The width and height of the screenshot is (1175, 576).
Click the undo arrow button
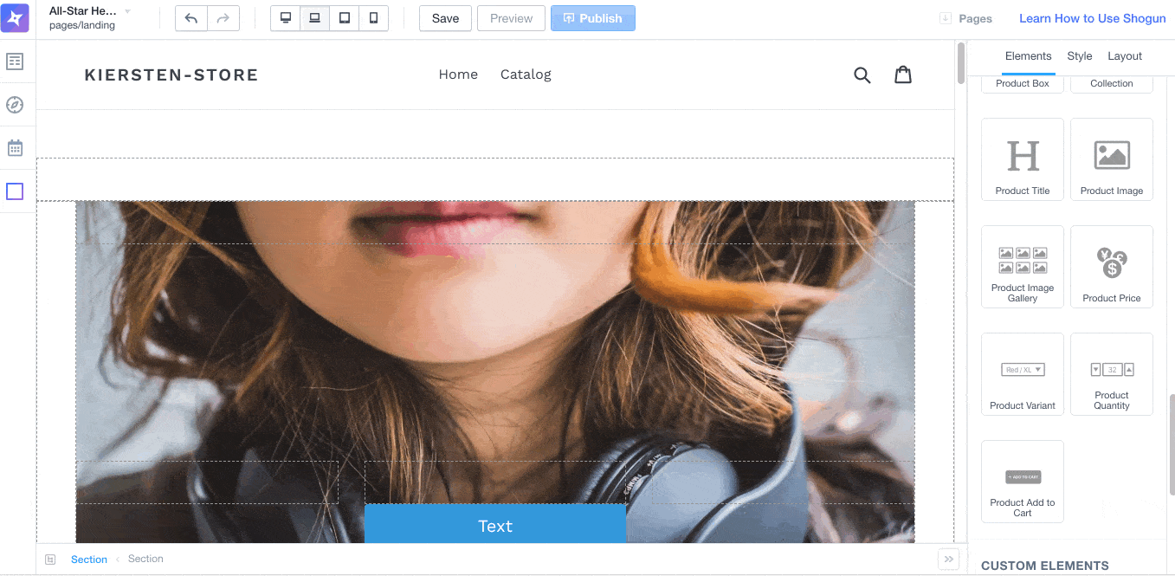click(191, 18)
